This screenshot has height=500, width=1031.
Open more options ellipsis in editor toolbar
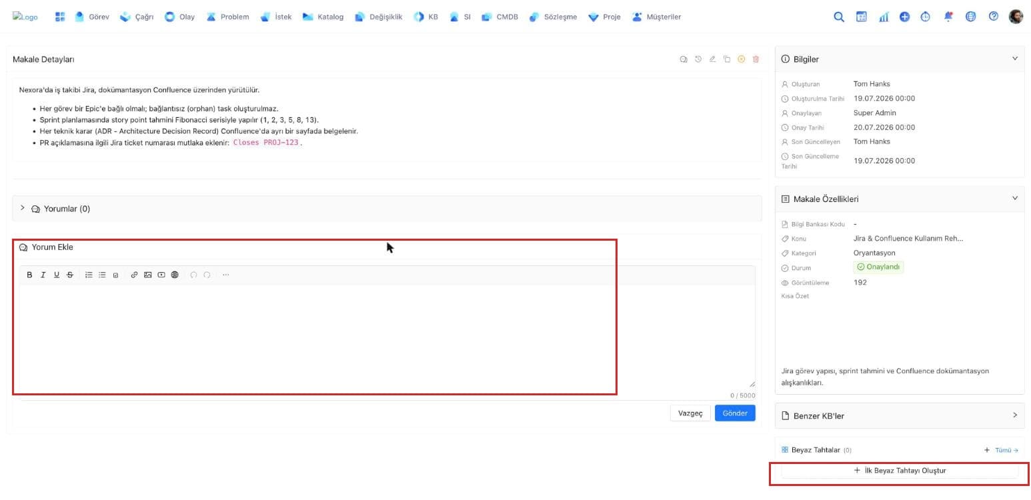[225, 275]
